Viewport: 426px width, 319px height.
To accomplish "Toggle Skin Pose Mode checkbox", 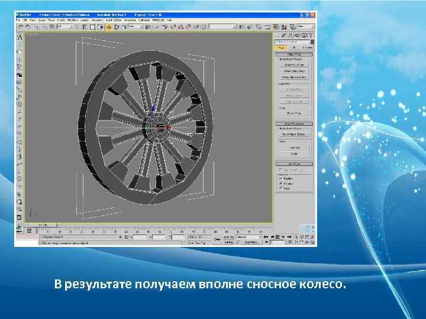I will tap(281, 170).
